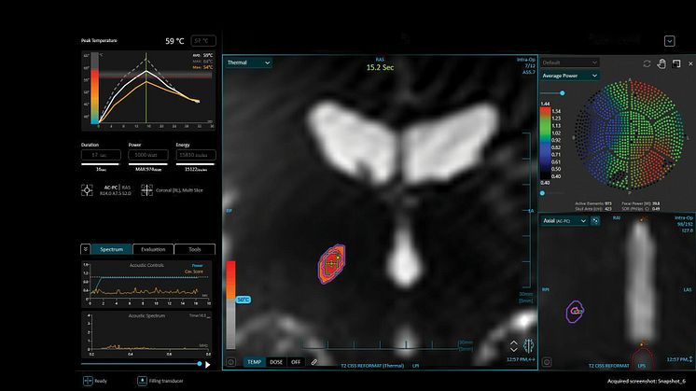696x391 pixels.
Task: Open the Thermal view dropdown
Action: coord(248,63)
